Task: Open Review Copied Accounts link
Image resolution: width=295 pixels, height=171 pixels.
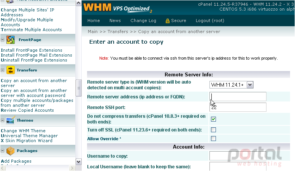Action: [x=27, y=110]
